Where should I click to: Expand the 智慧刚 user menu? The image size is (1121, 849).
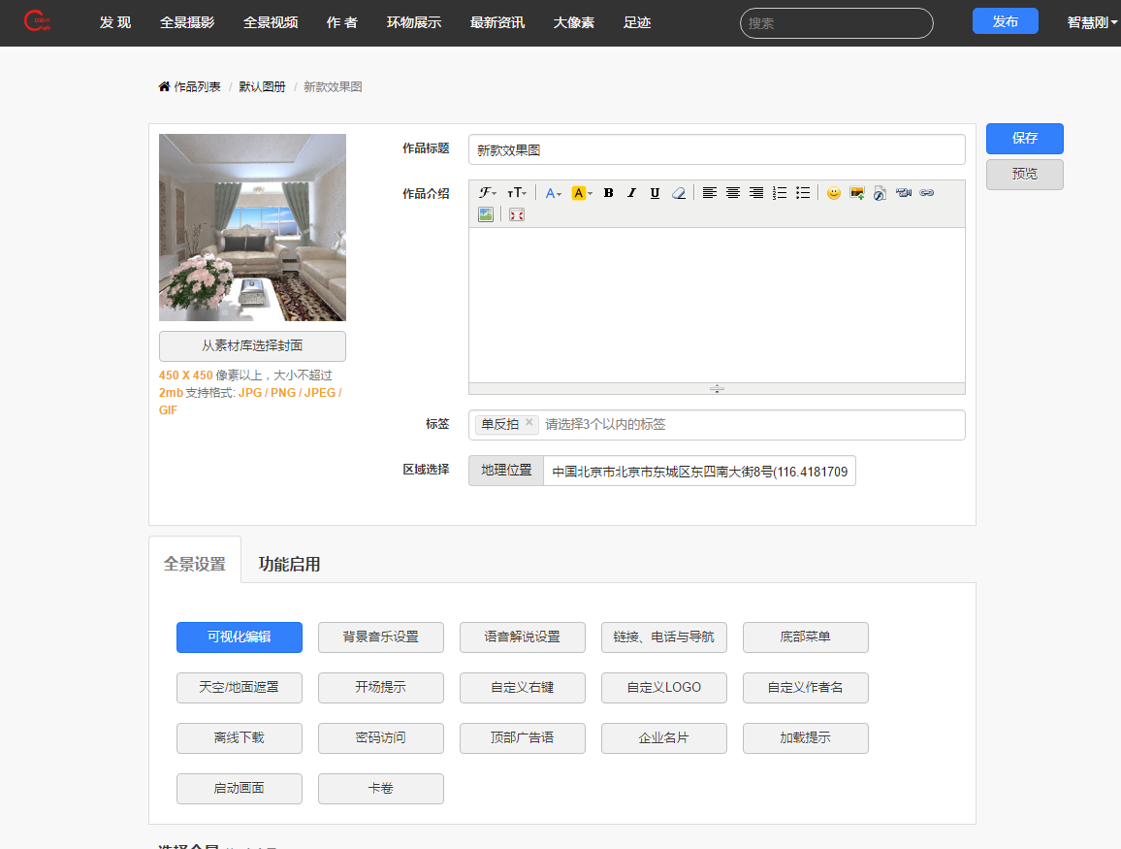click(x=1092, y=22)
